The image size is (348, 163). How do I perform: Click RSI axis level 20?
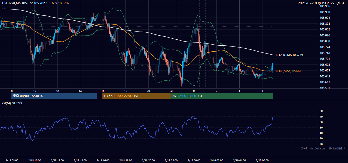coord(321,144)
